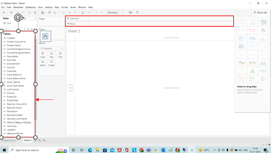The image size is (271, 153).
Task: Open the Format menu
Action: [65, 7]
